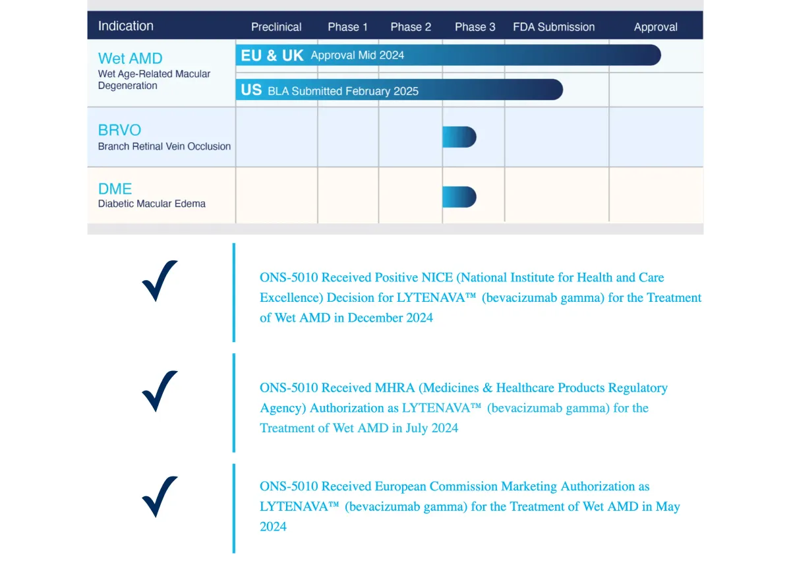The width and height of the screenshot is (791, 574).
Task: Open the MHRA Authorization July 2024 link
Action: (463, 408)
